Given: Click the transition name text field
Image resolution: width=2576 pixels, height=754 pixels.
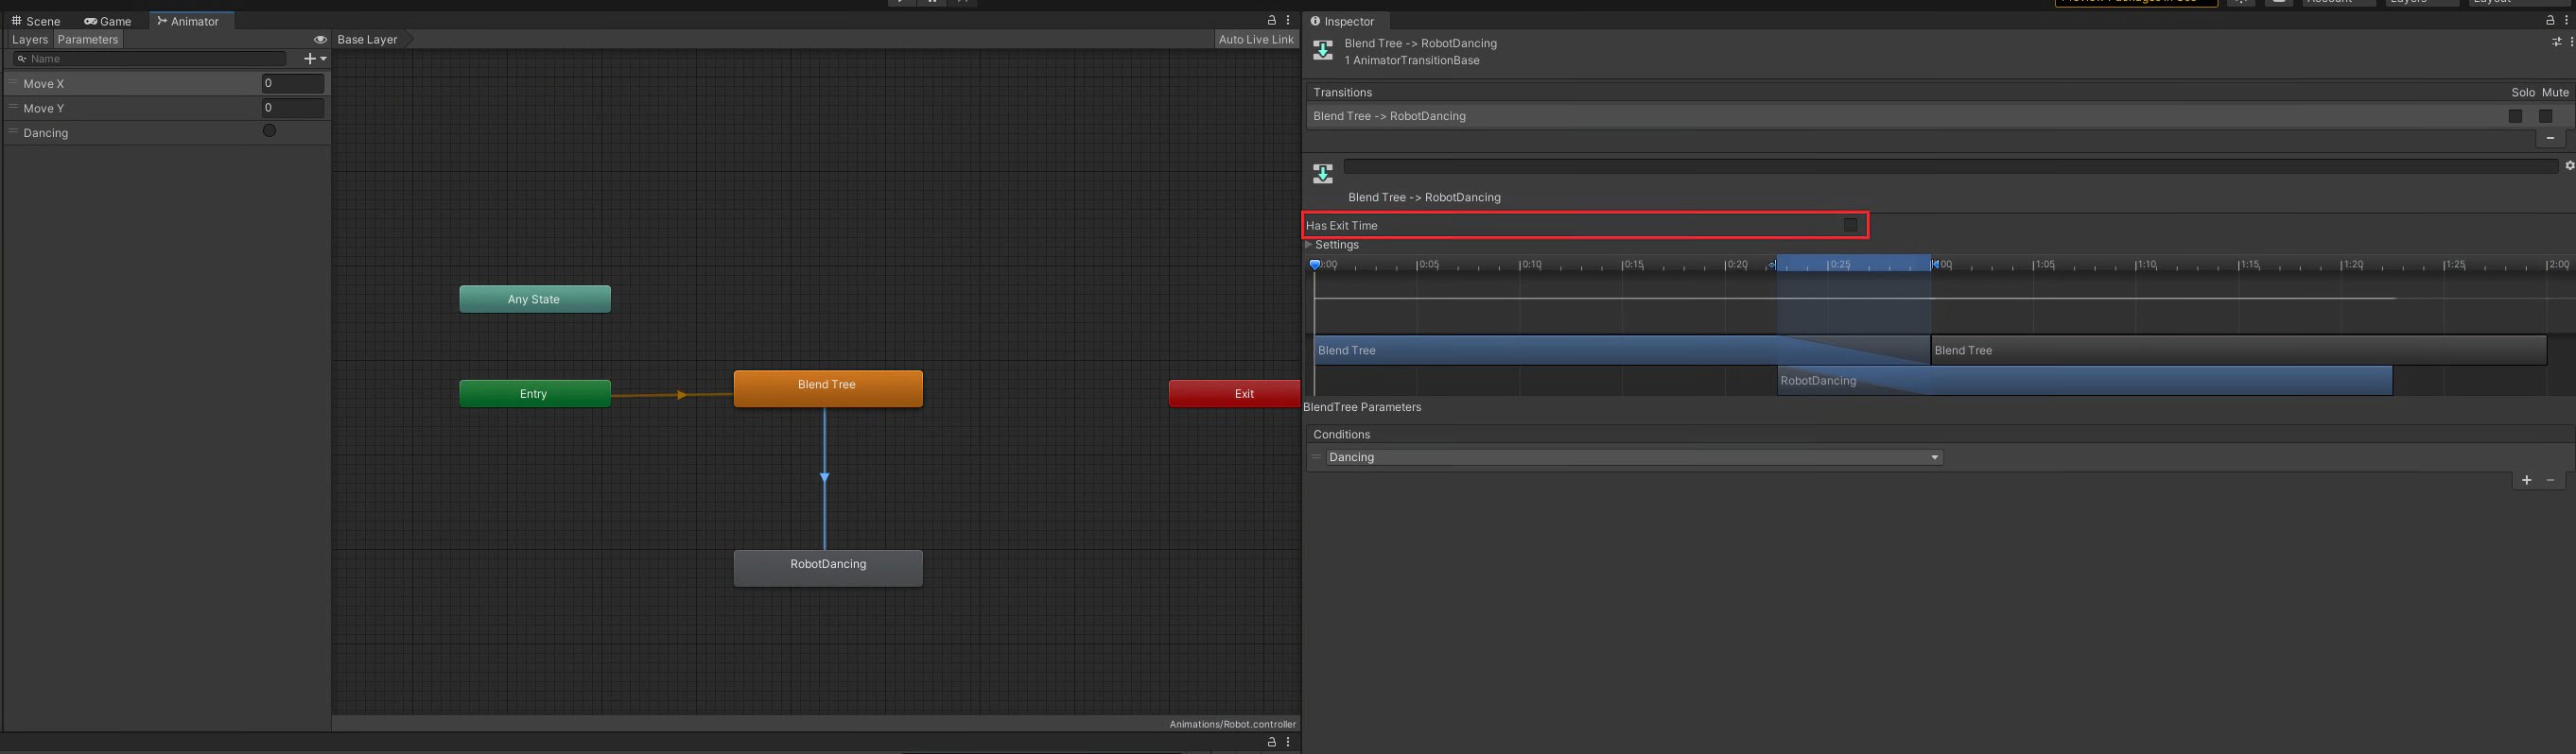Looking at the screenshot, I should click(x=1950, y=165).
